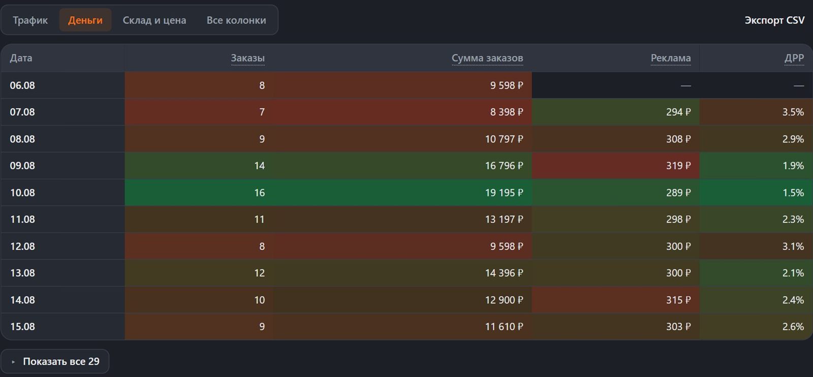
Task: Click the small arrow beside Показать все 29
Action: click(14, 362)
